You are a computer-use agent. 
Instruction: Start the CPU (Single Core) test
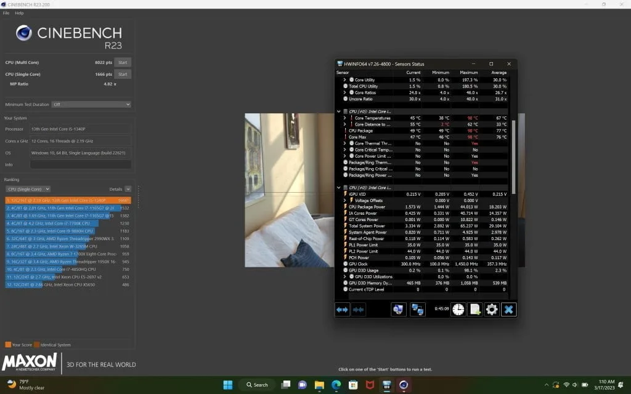pos(123,74)
